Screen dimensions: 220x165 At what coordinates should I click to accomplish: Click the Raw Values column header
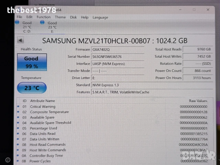coord(198,101)
